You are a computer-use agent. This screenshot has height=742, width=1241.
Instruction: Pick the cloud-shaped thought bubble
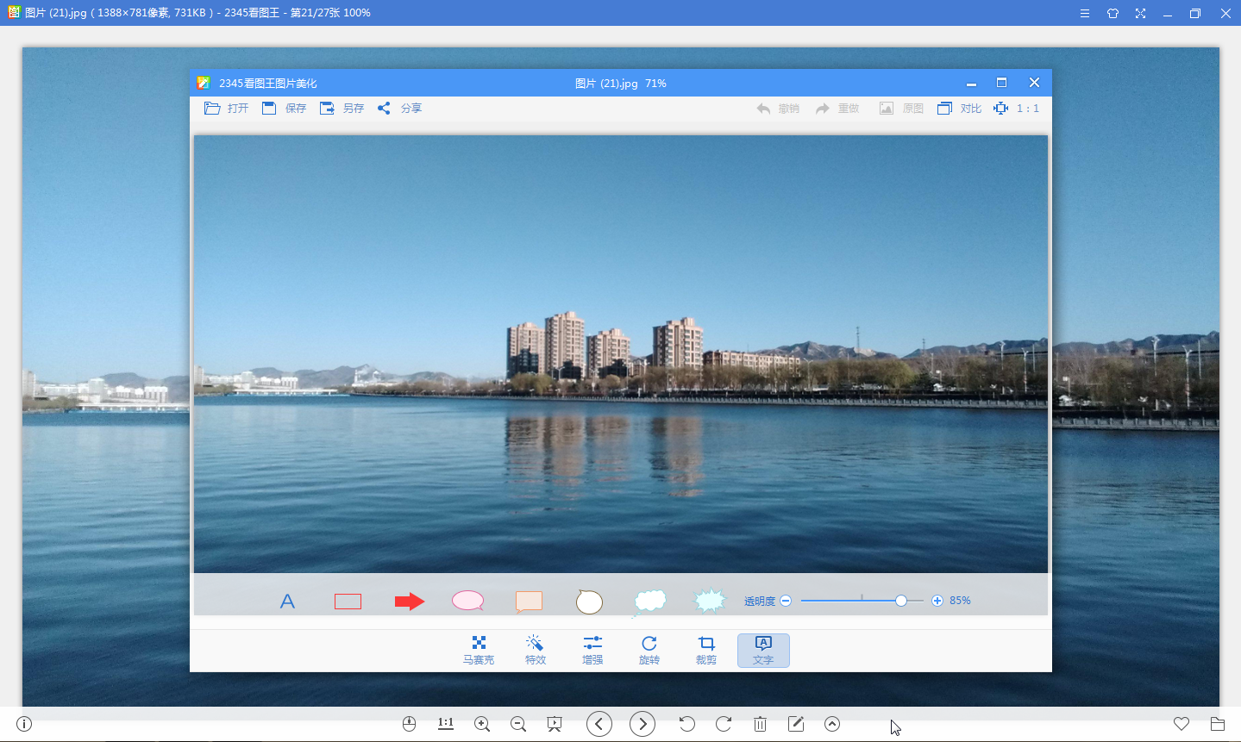click(x=650, y=601)
